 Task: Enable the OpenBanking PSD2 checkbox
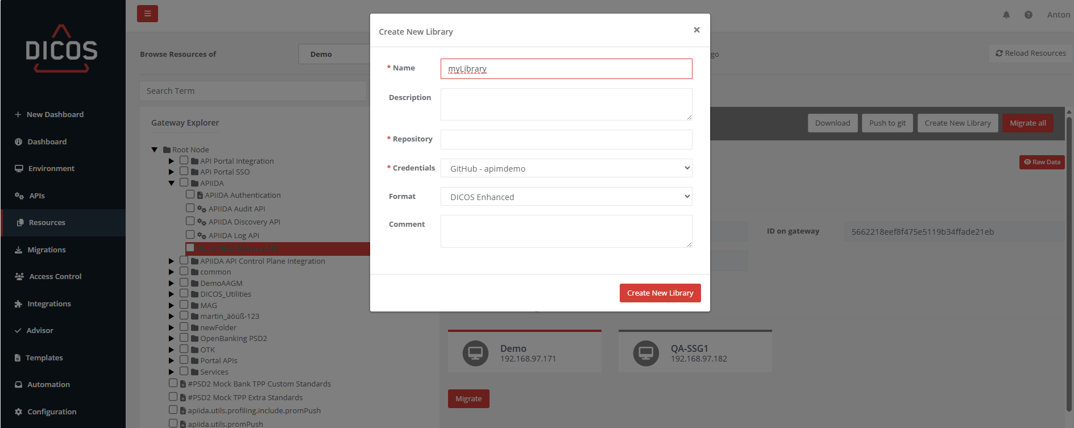pyautogui.click(x=184, y=338)
